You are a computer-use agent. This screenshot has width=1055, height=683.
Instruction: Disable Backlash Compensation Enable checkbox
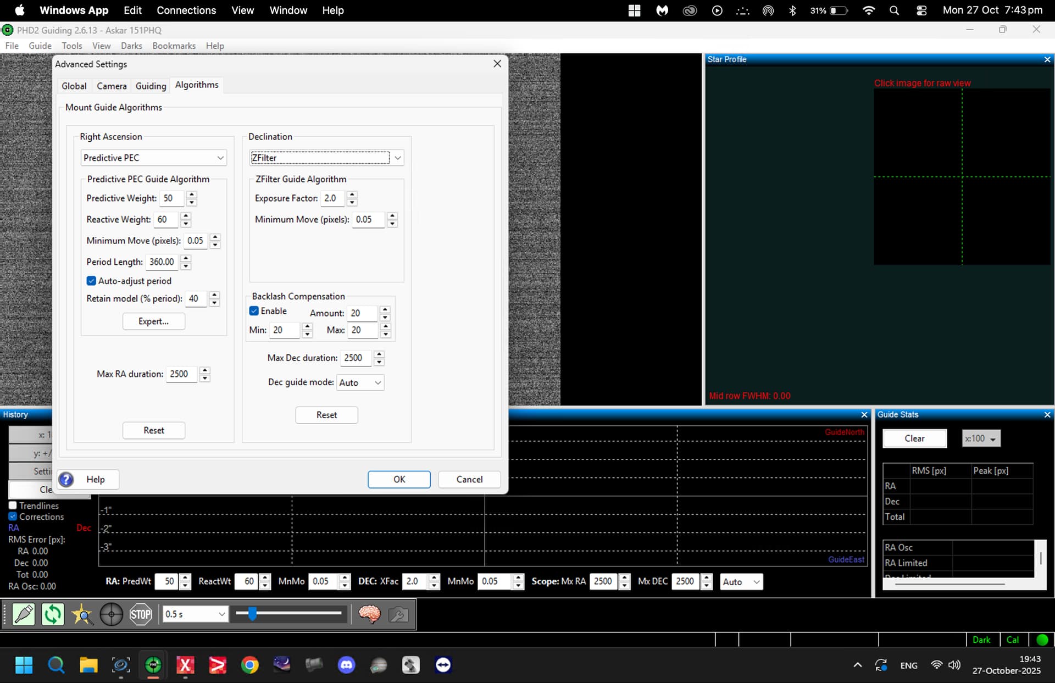tap(254, 311)
